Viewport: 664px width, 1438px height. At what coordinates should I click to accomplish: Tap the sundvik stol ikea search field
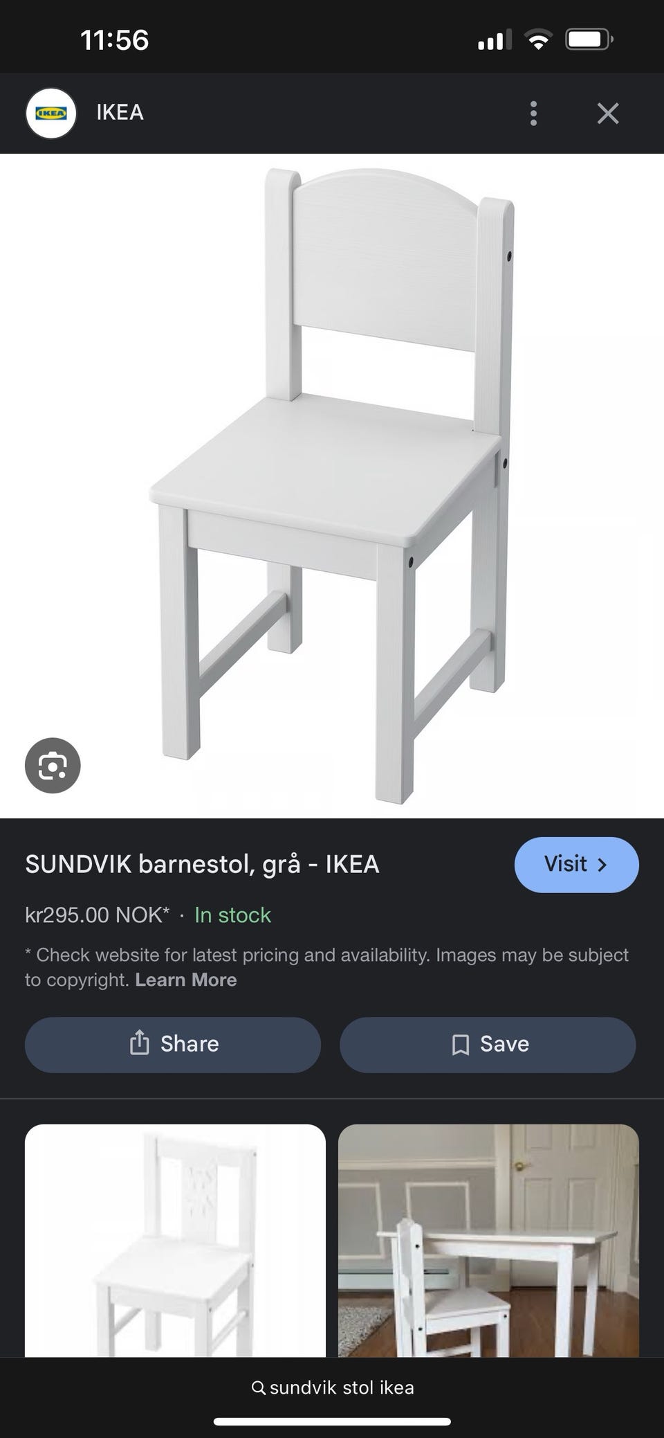(x=332, y=1387)
